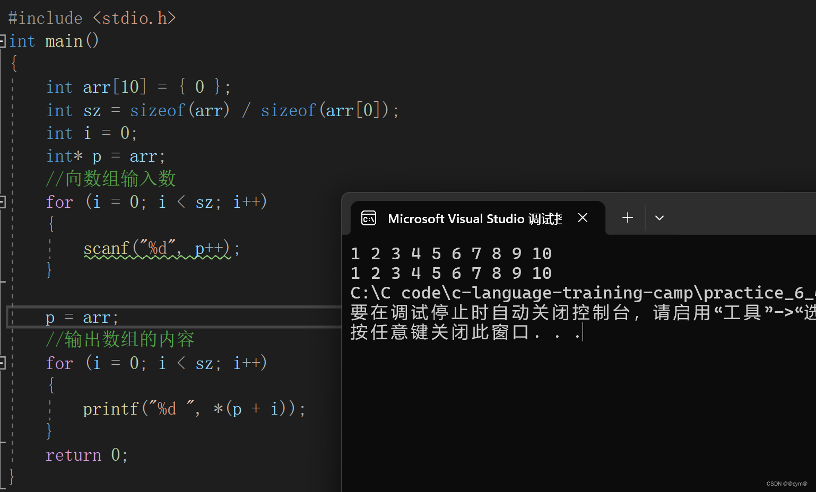
Task: Close the Microsoft Visual Studio debug tab
Action: pos(583,218)
